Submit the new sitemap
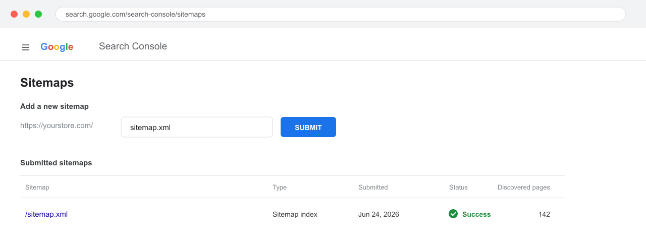Screen dimensions: 646x252 point(308,127)
